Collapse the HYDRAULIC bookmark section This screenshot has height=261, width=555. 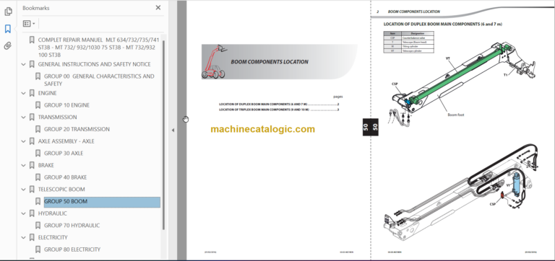[x=24, y=213]
